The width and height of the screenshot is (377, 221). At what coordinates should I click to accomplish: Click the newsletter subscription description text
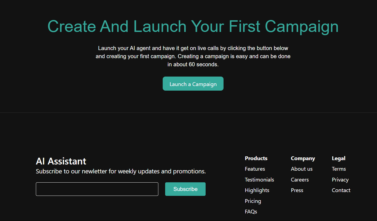coord(121,171)
